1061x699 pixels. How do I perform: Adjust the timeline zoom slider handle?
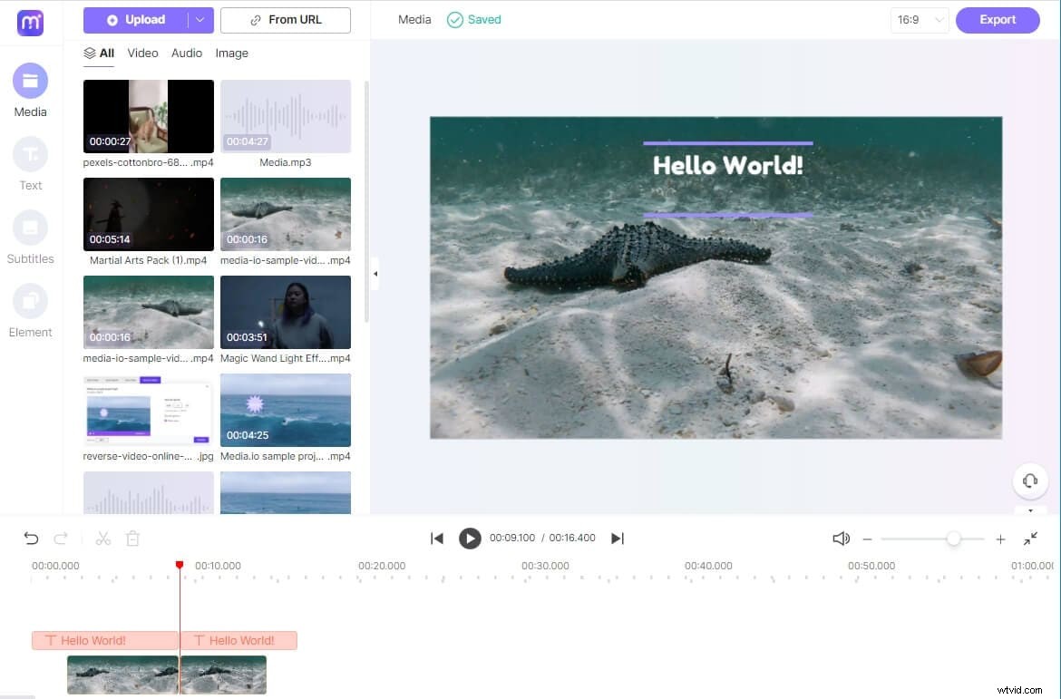955,538
